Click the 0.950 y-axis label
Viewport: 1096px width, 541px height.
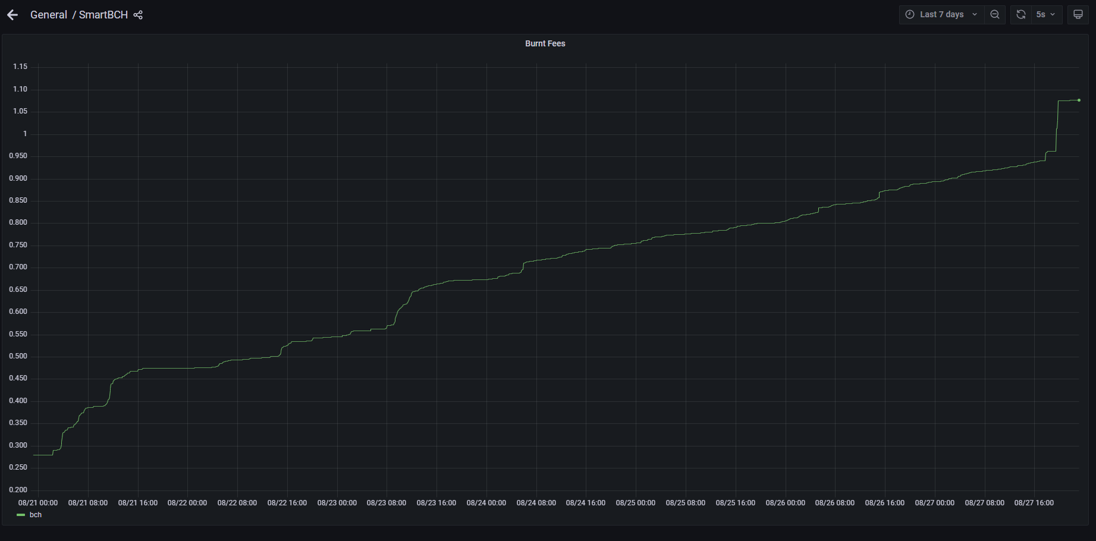click(x=18, y=156)
